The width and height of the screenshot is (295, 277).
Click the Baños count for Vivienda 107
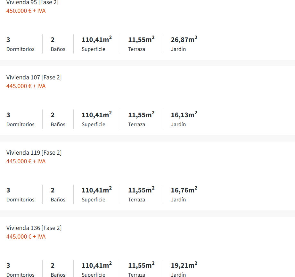53,115
